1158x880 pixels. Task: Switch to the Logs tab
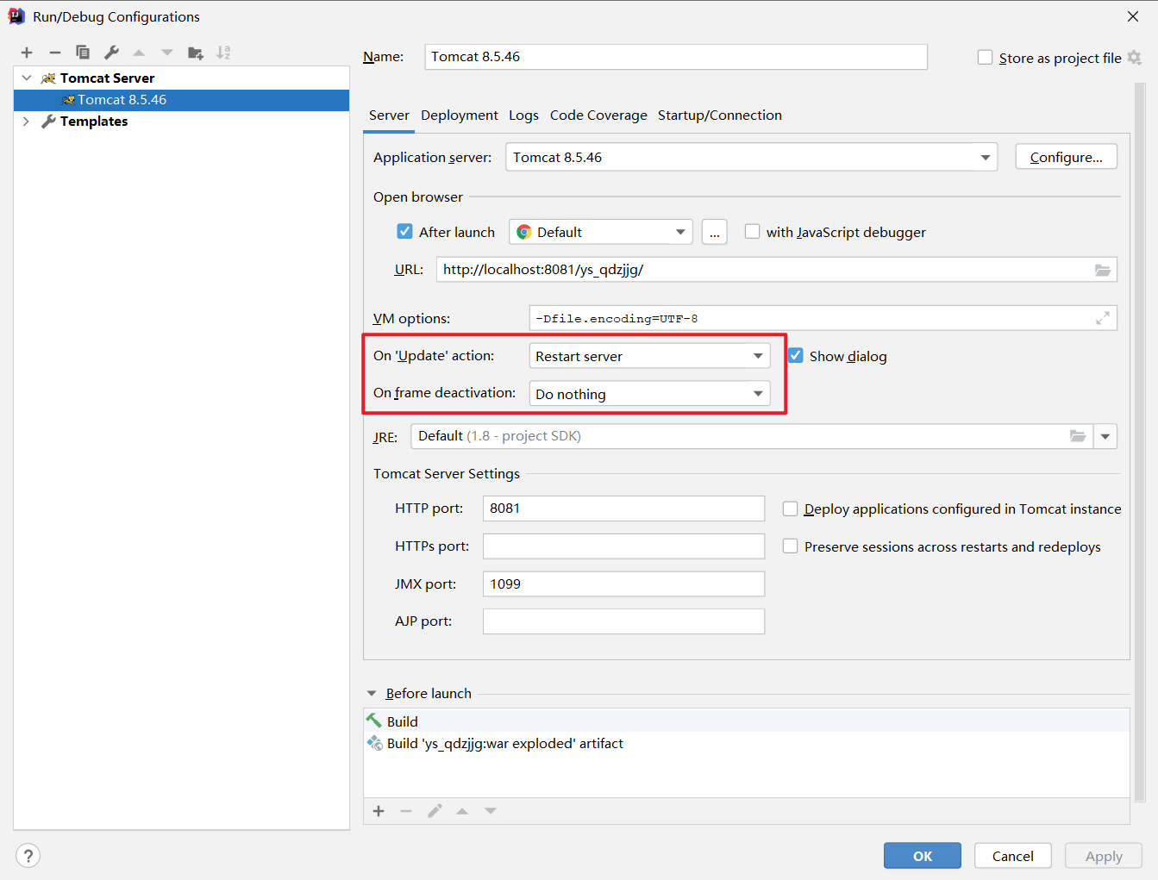click(x=523, y=115)
